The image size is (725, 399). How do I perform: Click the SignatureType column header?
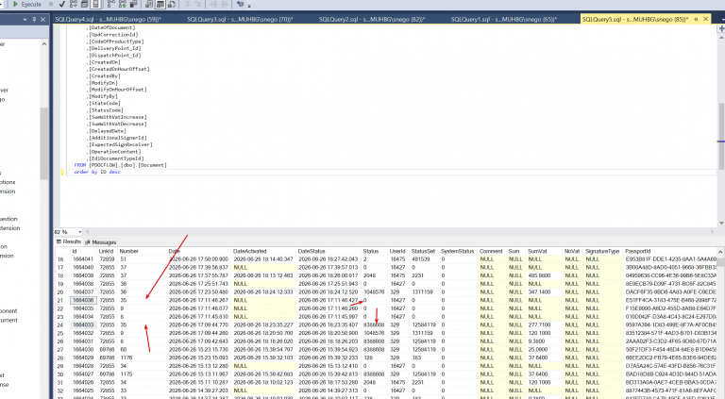[602, 251]
